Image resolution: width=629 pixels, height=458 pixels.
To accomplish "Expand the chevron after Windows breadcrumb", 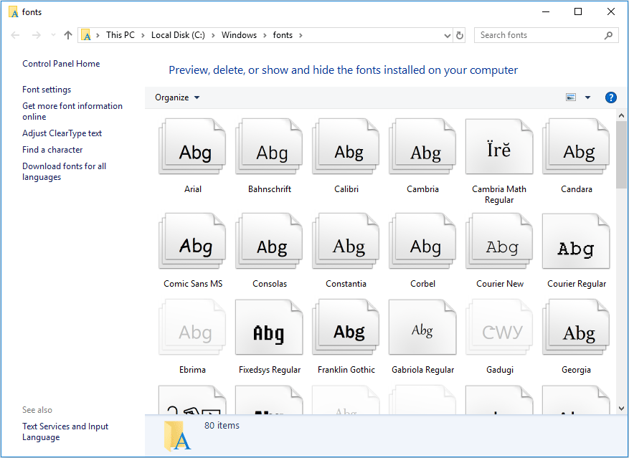I will (265, 35).
